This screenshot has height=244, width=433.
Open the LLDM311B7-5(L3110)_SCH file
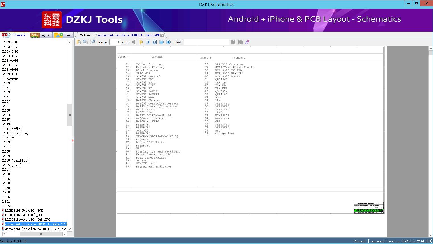tap(24, 210)
